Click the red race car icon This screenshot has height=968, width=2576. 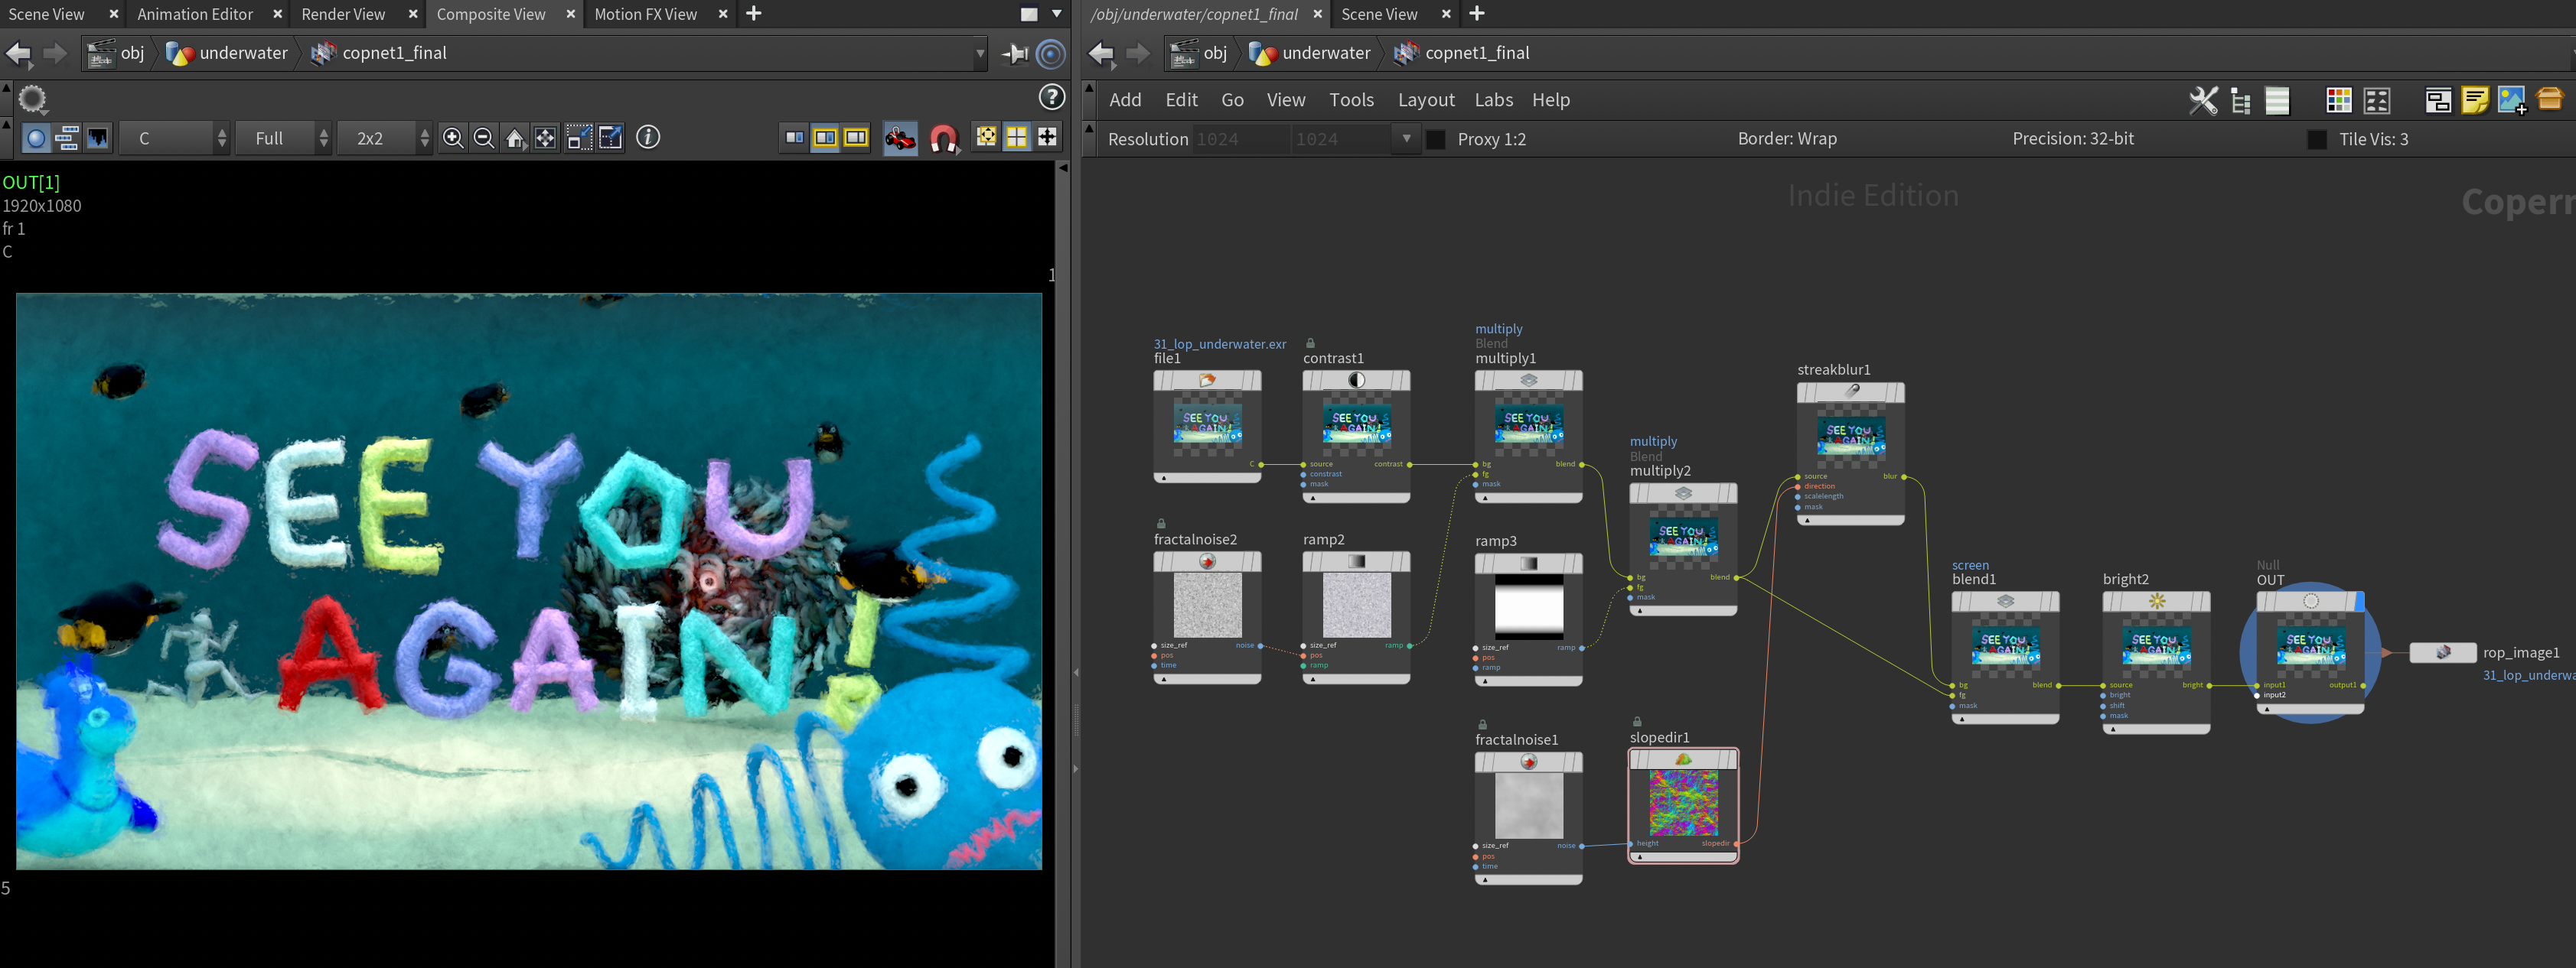pyautogui.click(x=900, y=138)
